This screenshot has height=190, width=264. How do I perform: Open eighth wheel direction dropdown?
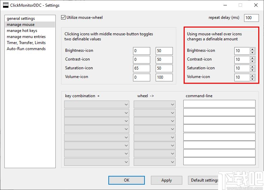coord(155,162)
